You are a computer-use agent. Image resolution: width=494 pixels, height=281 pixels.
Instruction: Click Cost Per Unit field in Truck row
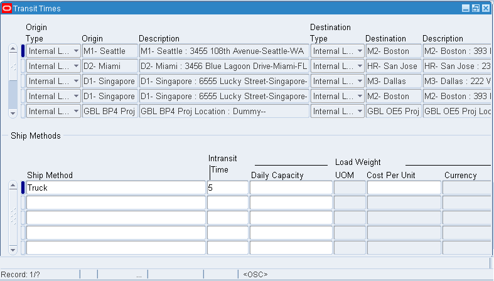(404, 188)
